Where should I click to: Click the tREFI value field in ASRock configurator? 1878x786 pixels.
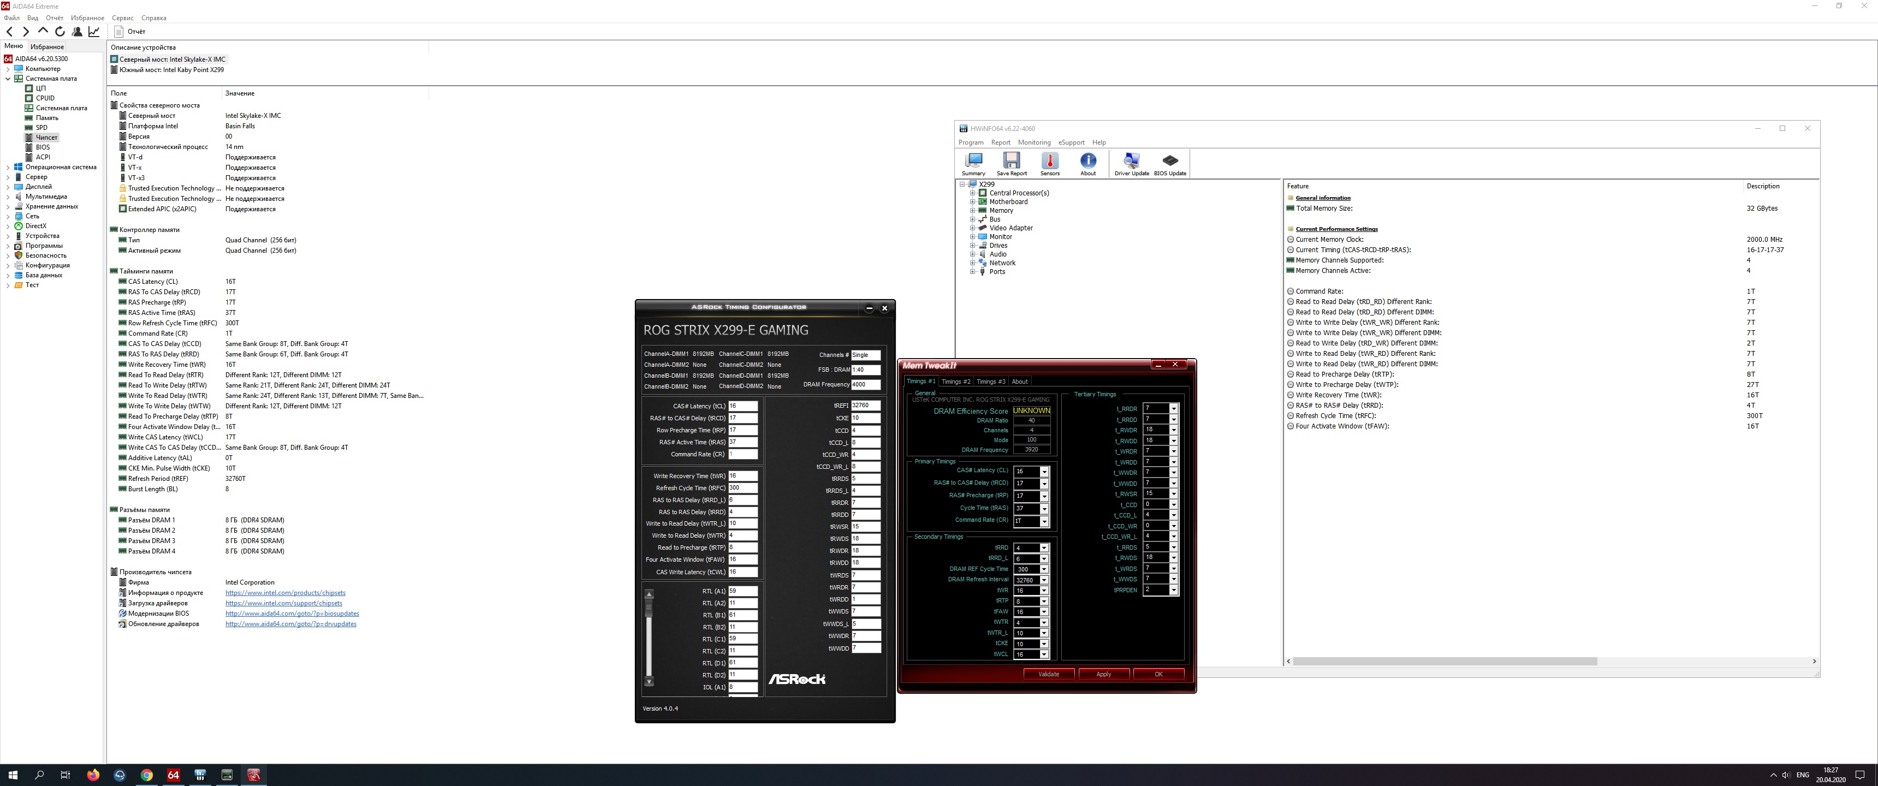click(x=865, y=406)
